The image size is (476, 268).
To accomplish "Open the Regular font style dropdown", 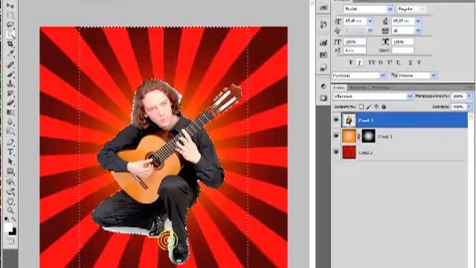I will point(422,9).
